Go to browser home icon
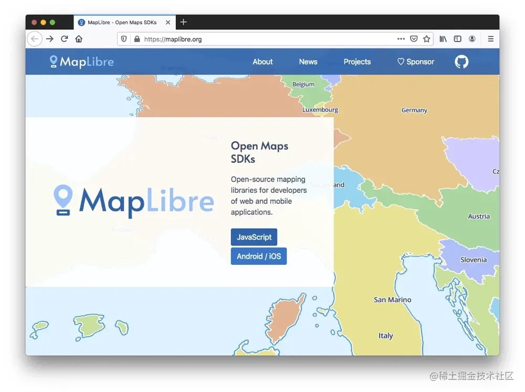The width and height of the screenshot is (525, 392). pos(79,39)
